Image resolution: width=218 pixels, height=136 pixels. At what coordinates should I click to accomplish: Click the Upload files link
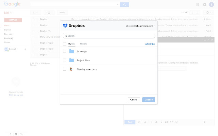150,44
